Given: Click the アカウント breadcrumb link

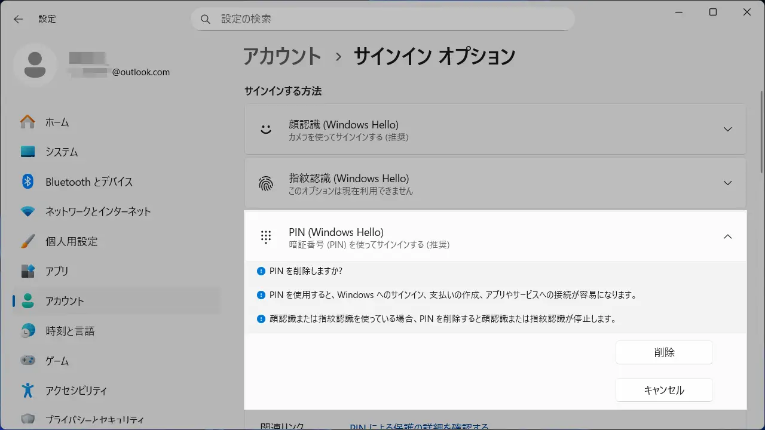Looking at the screenshot, I should pyautogui.click(x=282, y=56).
